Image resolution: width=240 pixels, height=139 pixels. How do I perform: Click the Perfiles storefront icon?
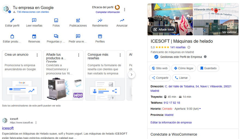click(x=100, y=36)
